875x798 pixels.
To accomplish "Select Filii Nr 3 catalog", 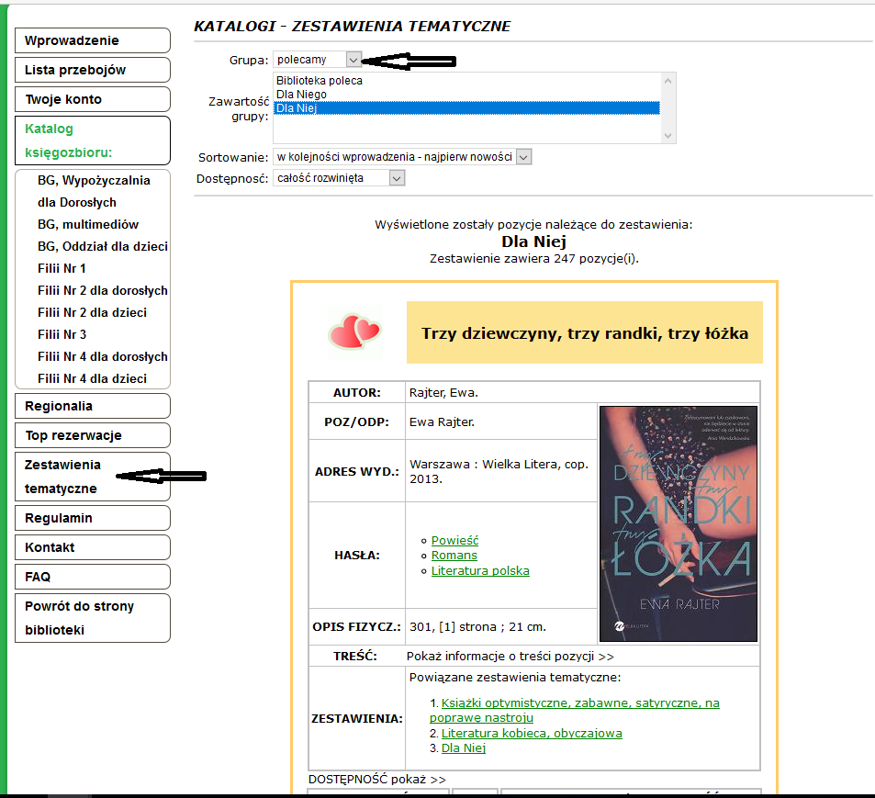I will point(62,334).
